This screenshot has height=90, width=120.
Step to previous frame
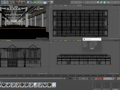(x=81, y=78)
